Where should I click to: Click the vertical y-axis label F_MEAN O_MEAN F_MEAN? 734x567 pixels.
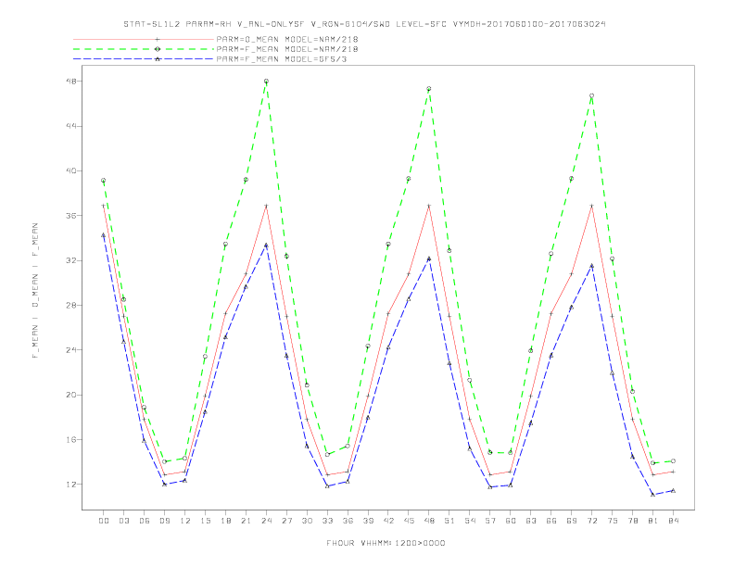[35, 291]
